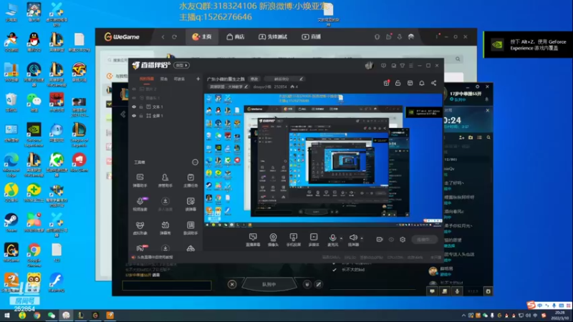Screen dimensions: 573x322
Task: Add a 手机投屏 phone-cast source
Action: (x=293, y=240)
